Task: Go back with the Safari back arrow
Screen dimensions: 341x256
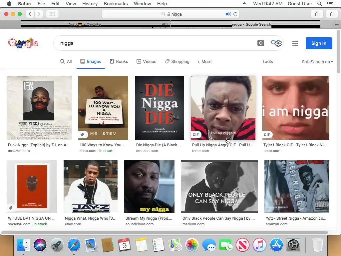Action: pos(30,14)
